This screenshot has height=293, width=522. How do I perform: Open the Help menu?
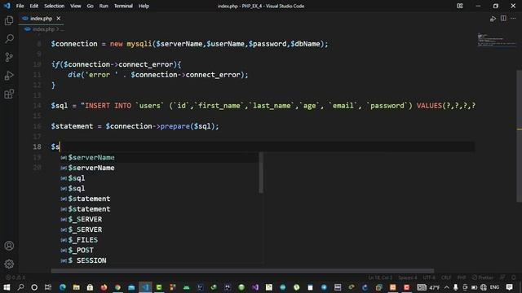tap(144, 6)
